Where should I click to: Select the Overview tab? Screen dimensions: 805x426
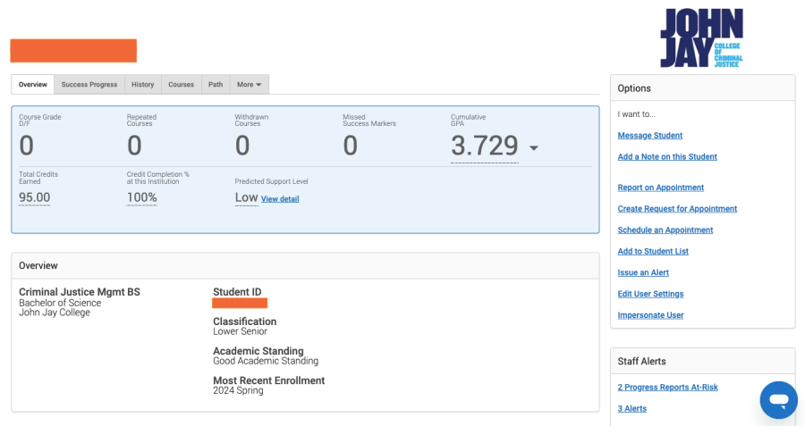tap(33, 85)
